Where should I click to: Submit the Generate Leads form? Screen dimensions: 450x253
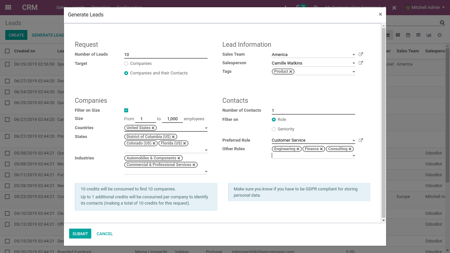(x=80, y=234)
